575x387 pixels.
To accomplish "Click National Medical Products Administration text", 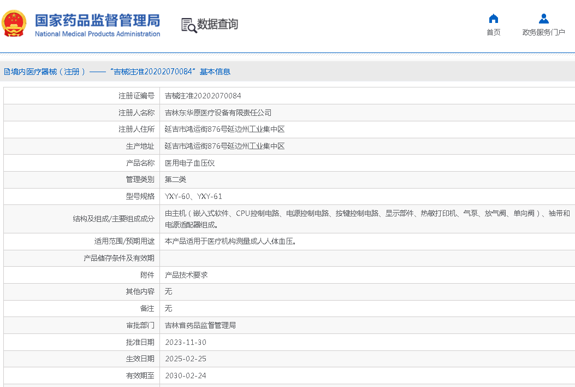I will click(x=98, y=34).
